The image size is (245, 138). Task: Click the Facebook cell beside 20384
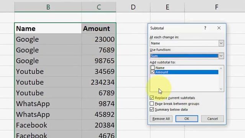tap(48, 125)
